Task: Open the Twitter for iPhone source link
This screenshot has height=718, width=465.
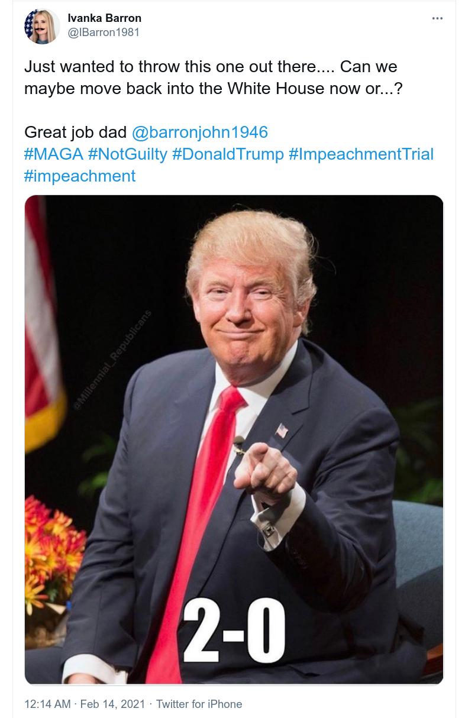Action: tap(199, 704)
